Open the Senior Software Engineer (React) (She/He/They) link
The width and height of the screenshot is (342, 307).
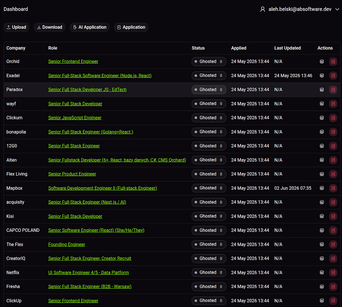[96, 230]
